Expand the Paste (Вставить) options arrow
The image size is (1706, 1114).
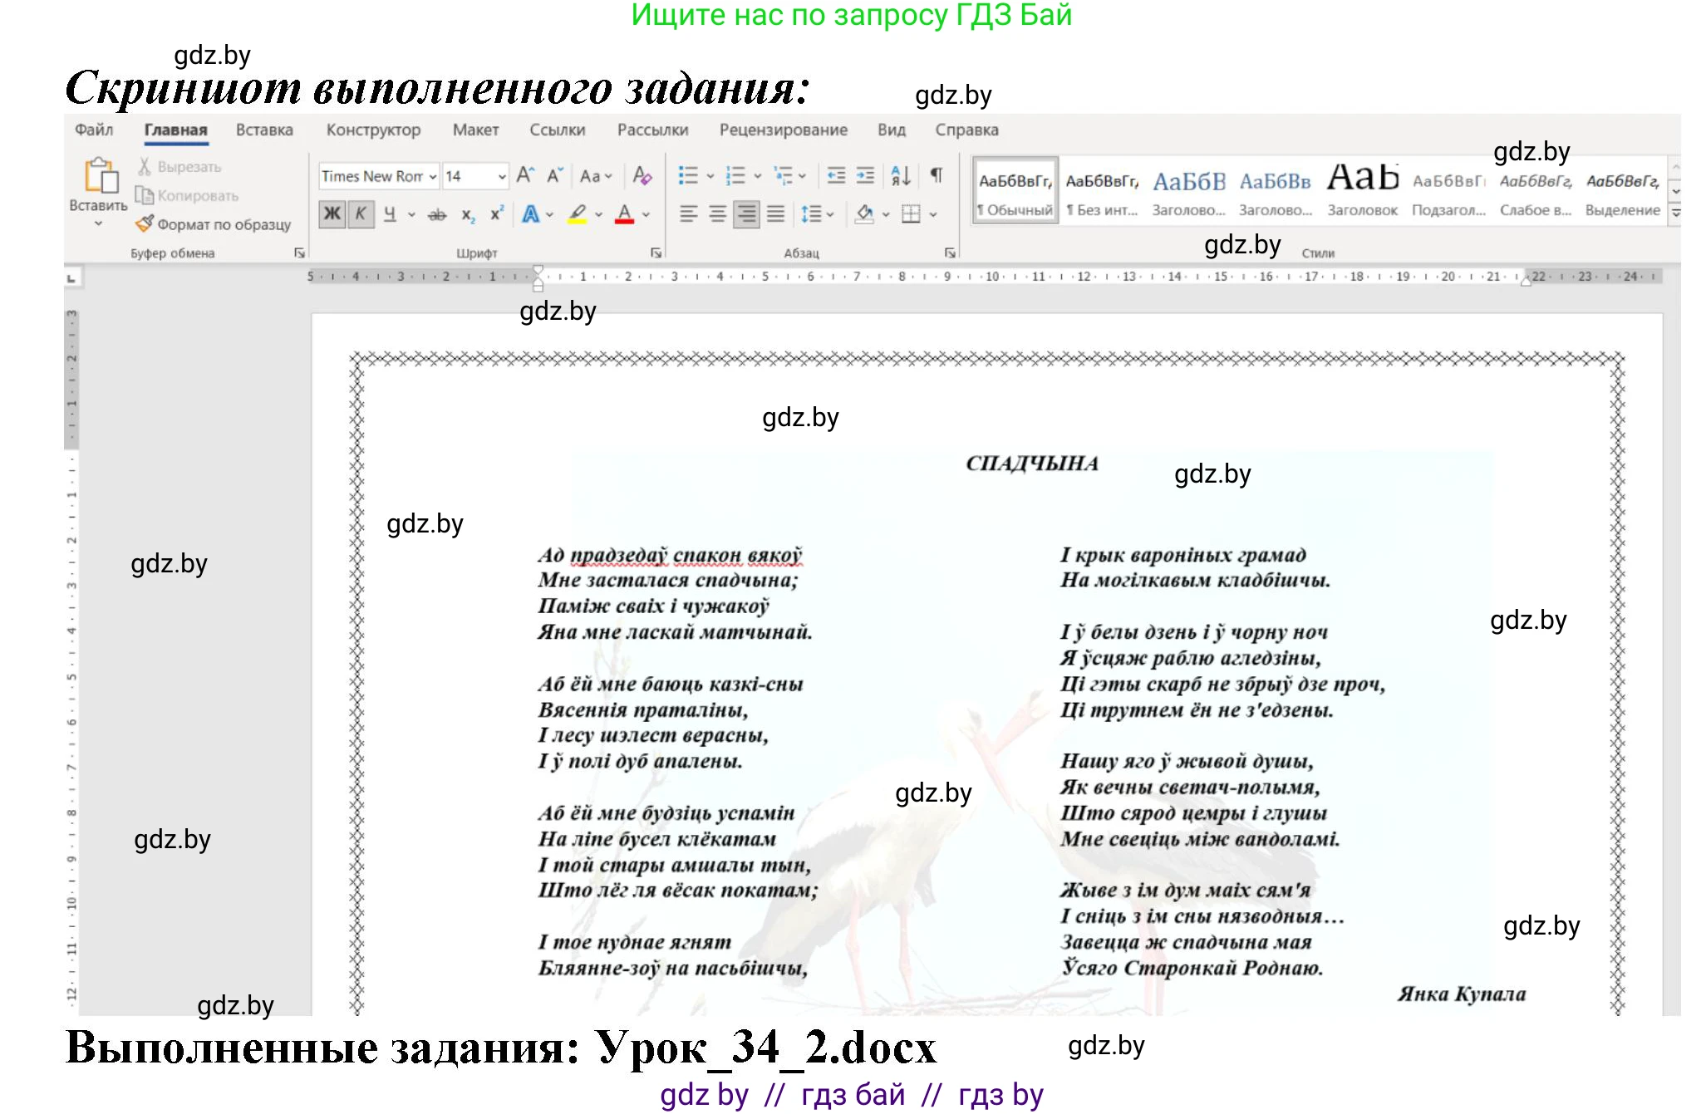click(98, 223)
